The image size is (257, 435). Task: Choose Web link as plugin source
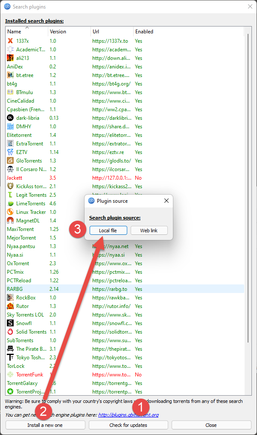pyautogui.click(x=149, y=231)
